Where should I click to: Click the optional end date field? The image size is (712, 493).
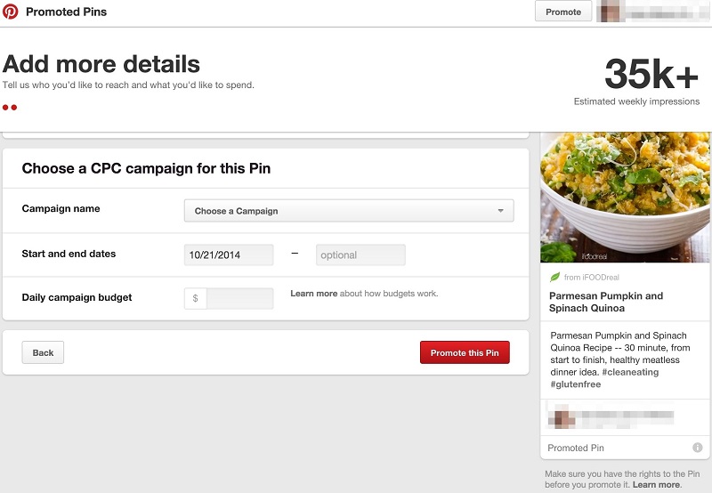pos(360,255)
